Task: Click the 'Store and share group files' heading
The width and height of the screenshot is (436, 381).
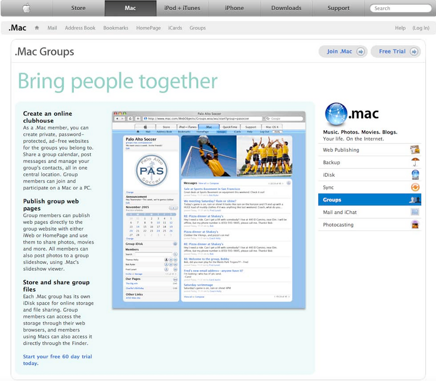Action: click(x=56, y=286)
